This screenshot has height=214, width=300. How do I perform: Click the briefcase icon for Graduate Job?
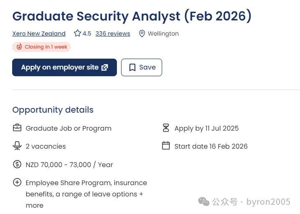pyautogui.click(x=17, y=128)
